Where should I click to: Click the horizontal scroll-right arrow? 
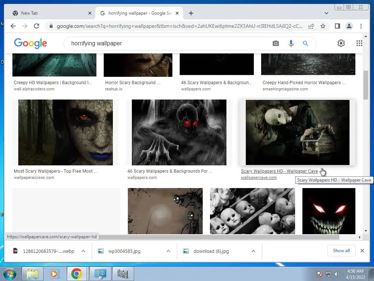point(359,237)
